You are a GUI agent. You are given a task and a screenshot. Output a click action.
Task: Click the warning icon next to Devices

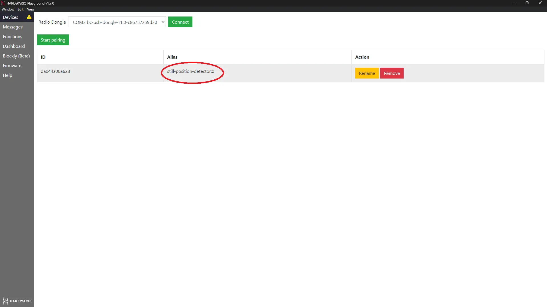point(29,17)
